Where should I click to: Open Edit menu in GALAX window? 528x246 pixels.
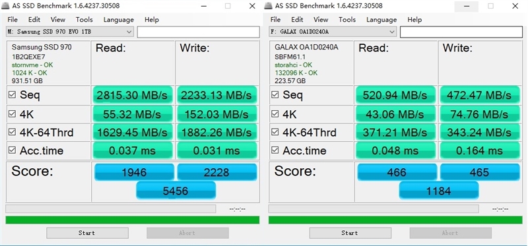click(297, 20)
